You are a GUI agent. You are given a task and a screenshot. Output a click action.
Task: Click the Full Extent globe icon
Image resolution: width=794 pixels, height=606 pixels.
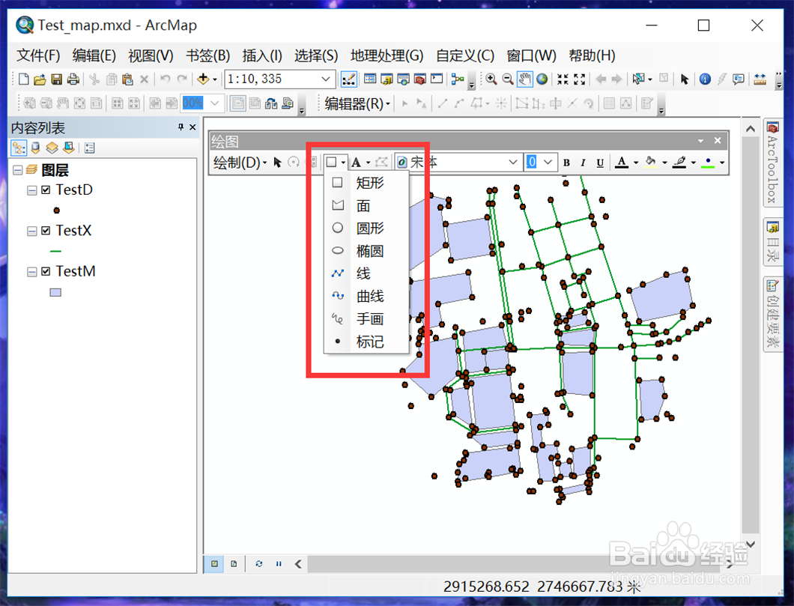pos(542,79)
